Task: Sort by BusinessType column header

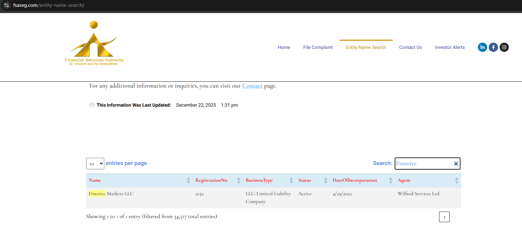Action: coord(259,180)
